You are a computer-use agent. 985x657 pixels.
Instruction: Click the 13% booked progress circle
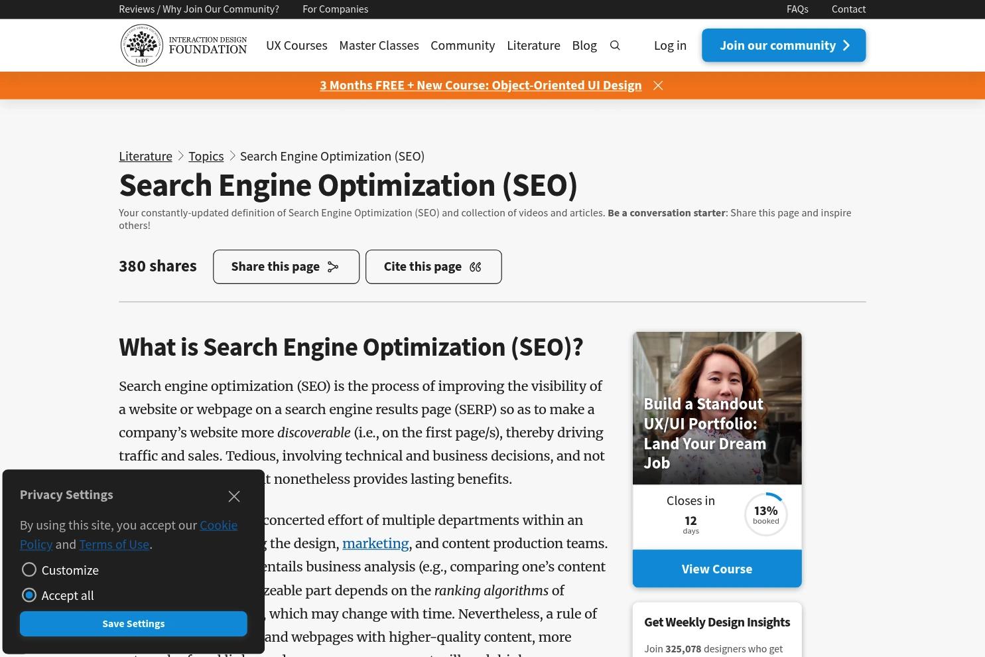coord(765,514)
